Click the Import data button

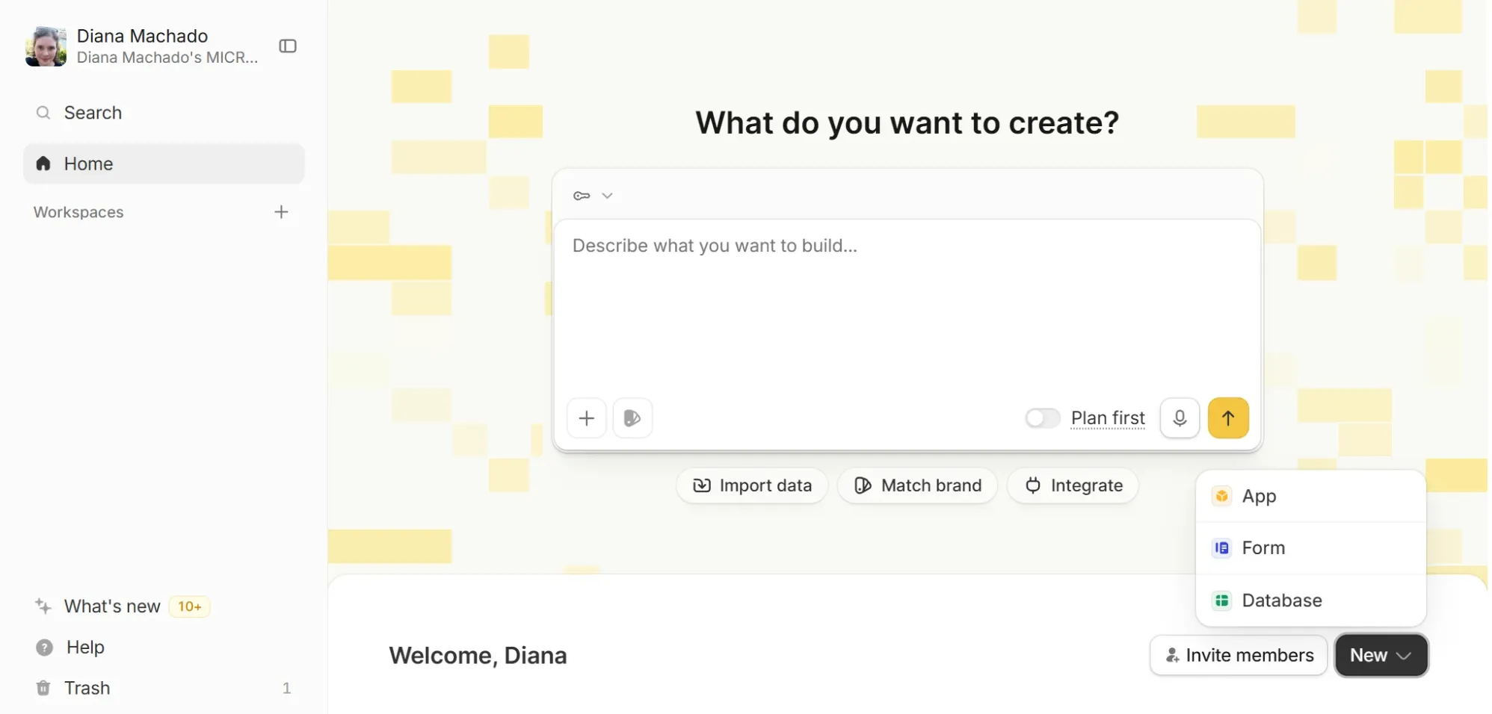[752, 485]
